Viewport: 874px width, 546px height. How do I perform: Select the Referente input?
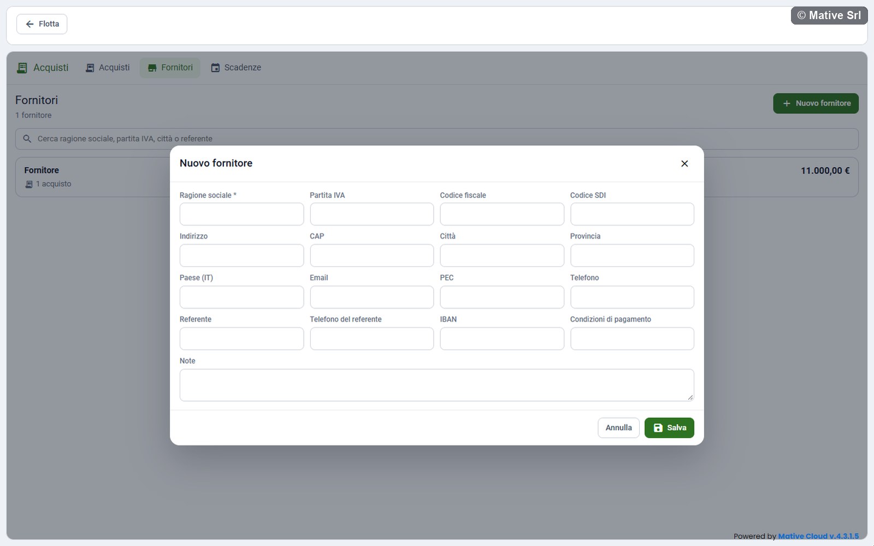pyautogui.click(x=241, y=339)
